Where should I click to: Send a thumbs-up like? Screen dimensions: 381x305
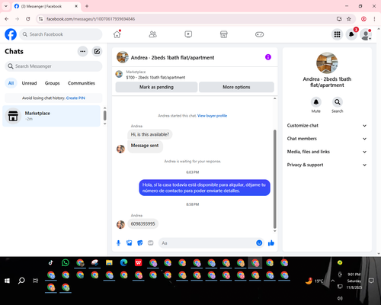271,243
